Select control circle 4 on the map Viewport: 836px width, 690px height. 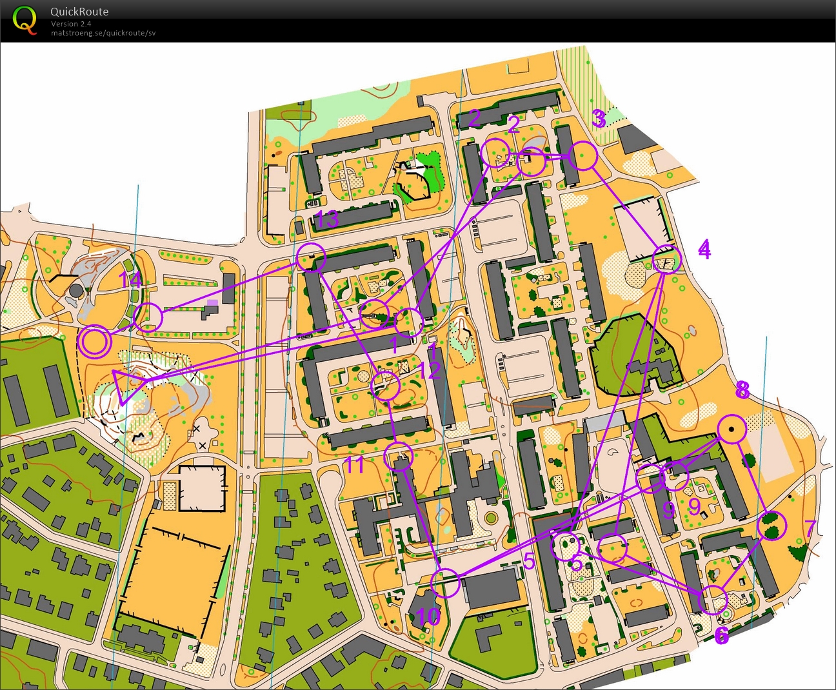coord(667,259)
